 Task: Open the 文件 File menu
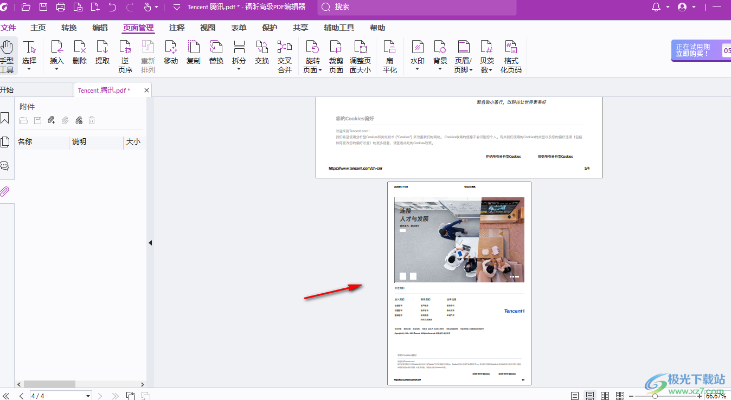pyautogui.click(x=8, y=28)
